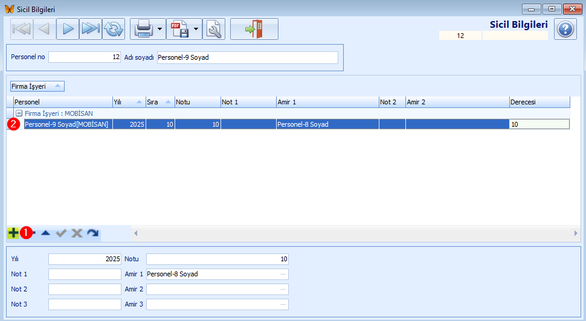Select the Personel-9 Soyad[MOBİSAN] row
586x321 pixels.
click(x=66, y=124)
